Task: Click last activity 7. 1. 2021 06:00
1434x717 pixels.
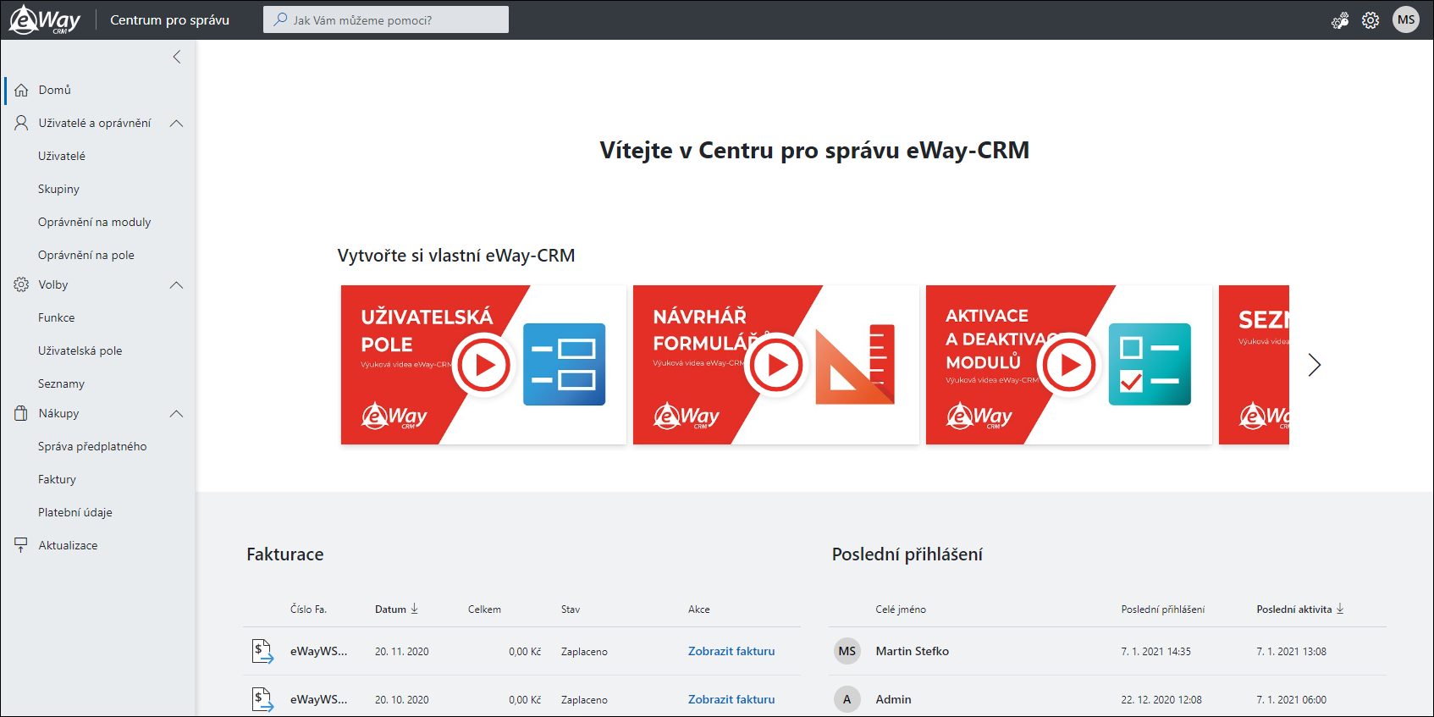Action: 1292,700
